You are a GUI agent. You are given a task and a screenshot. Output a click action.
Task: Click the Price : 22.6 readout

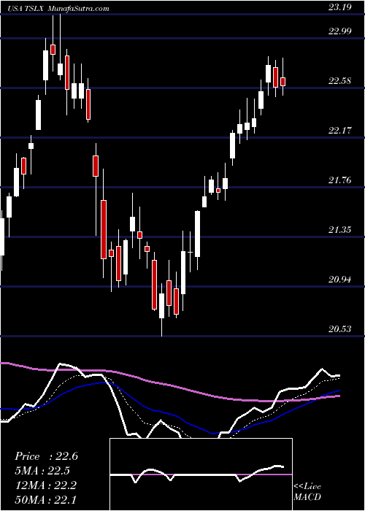(x=46, y=456)
